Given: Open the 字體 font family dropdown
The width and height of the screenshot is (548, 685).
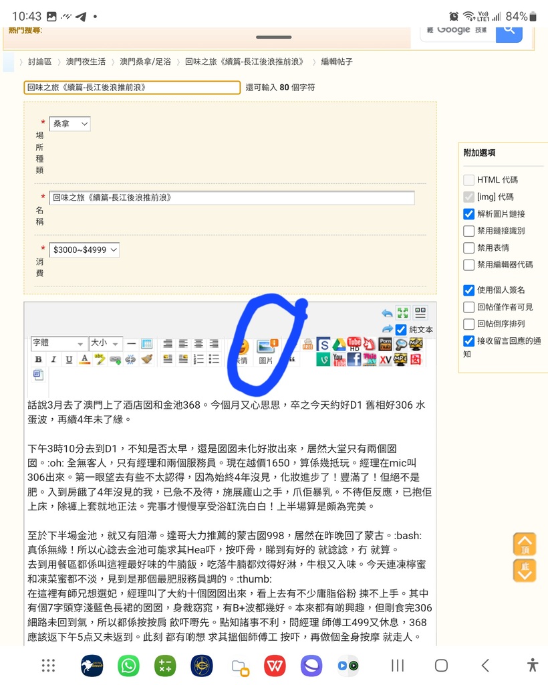Looking at the screenshot, I should (x=58, y=343).
